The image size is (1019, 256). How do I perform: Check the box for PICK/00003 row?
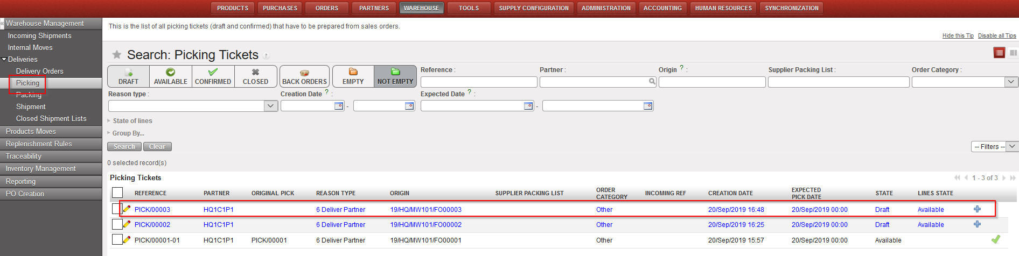[x=117, y=209]
